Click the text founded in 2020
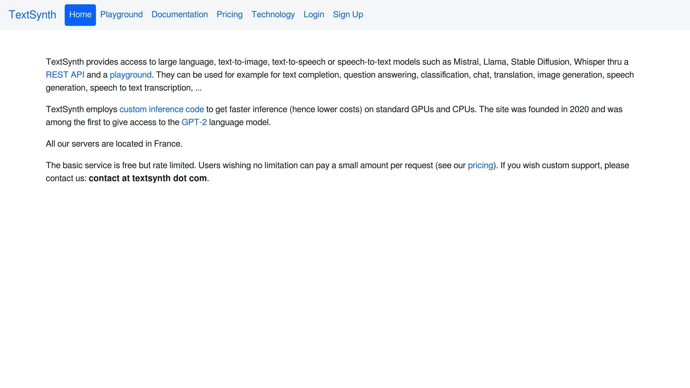This screenshot has width=690, height=388. point(559,109)
